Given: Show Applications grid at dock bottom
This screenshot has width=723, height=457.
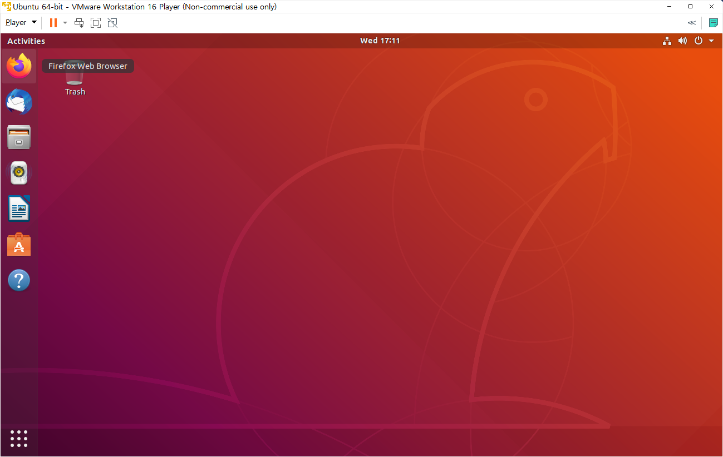Looking at the screenshot, I should 19,438.
